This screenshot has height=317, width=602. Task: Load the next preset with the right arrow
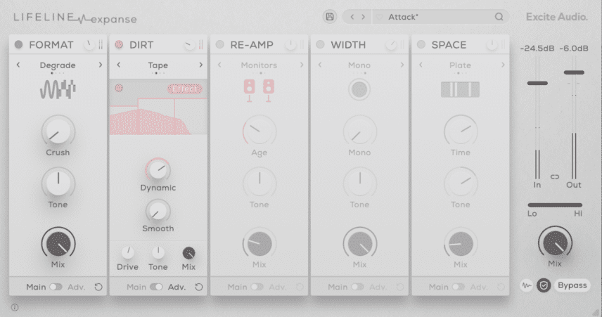click(363, 17)
